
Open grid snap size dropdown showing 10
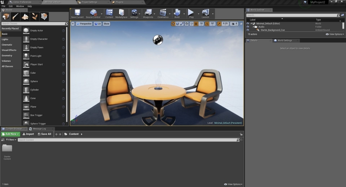click(201, 24)
